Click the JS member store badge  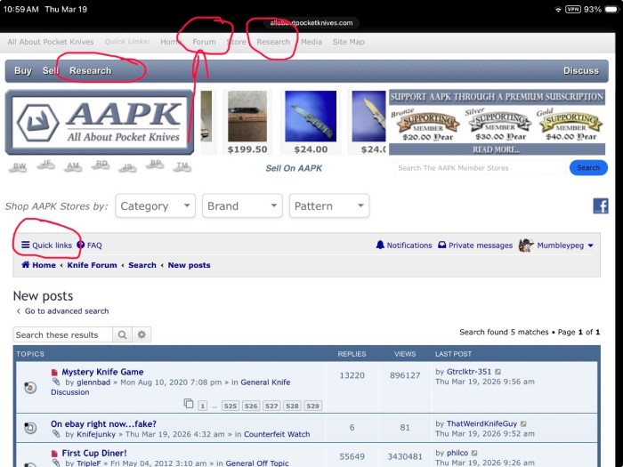coord(127,167)
